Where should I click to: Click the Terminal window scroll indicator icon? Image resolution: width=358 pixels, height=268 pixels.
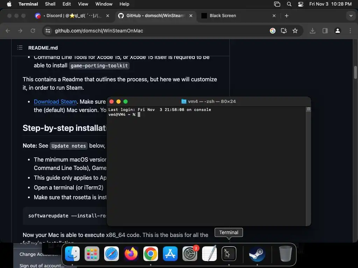point(309,109)
